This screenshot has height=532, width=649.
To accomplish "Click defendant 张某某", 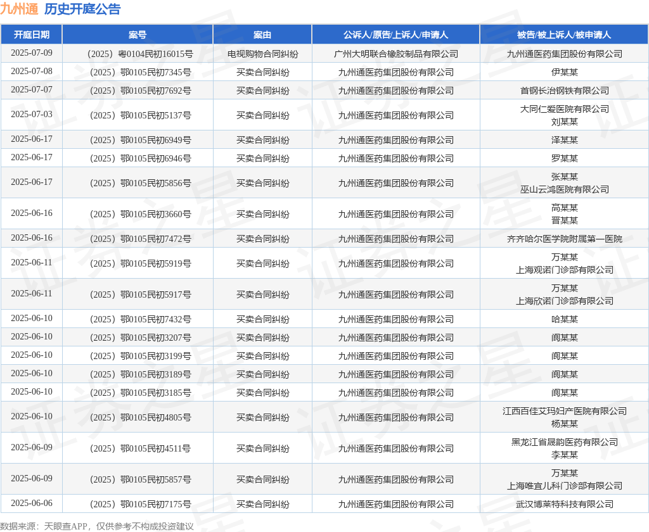I will pyautogui.click(x=564, y=177).
